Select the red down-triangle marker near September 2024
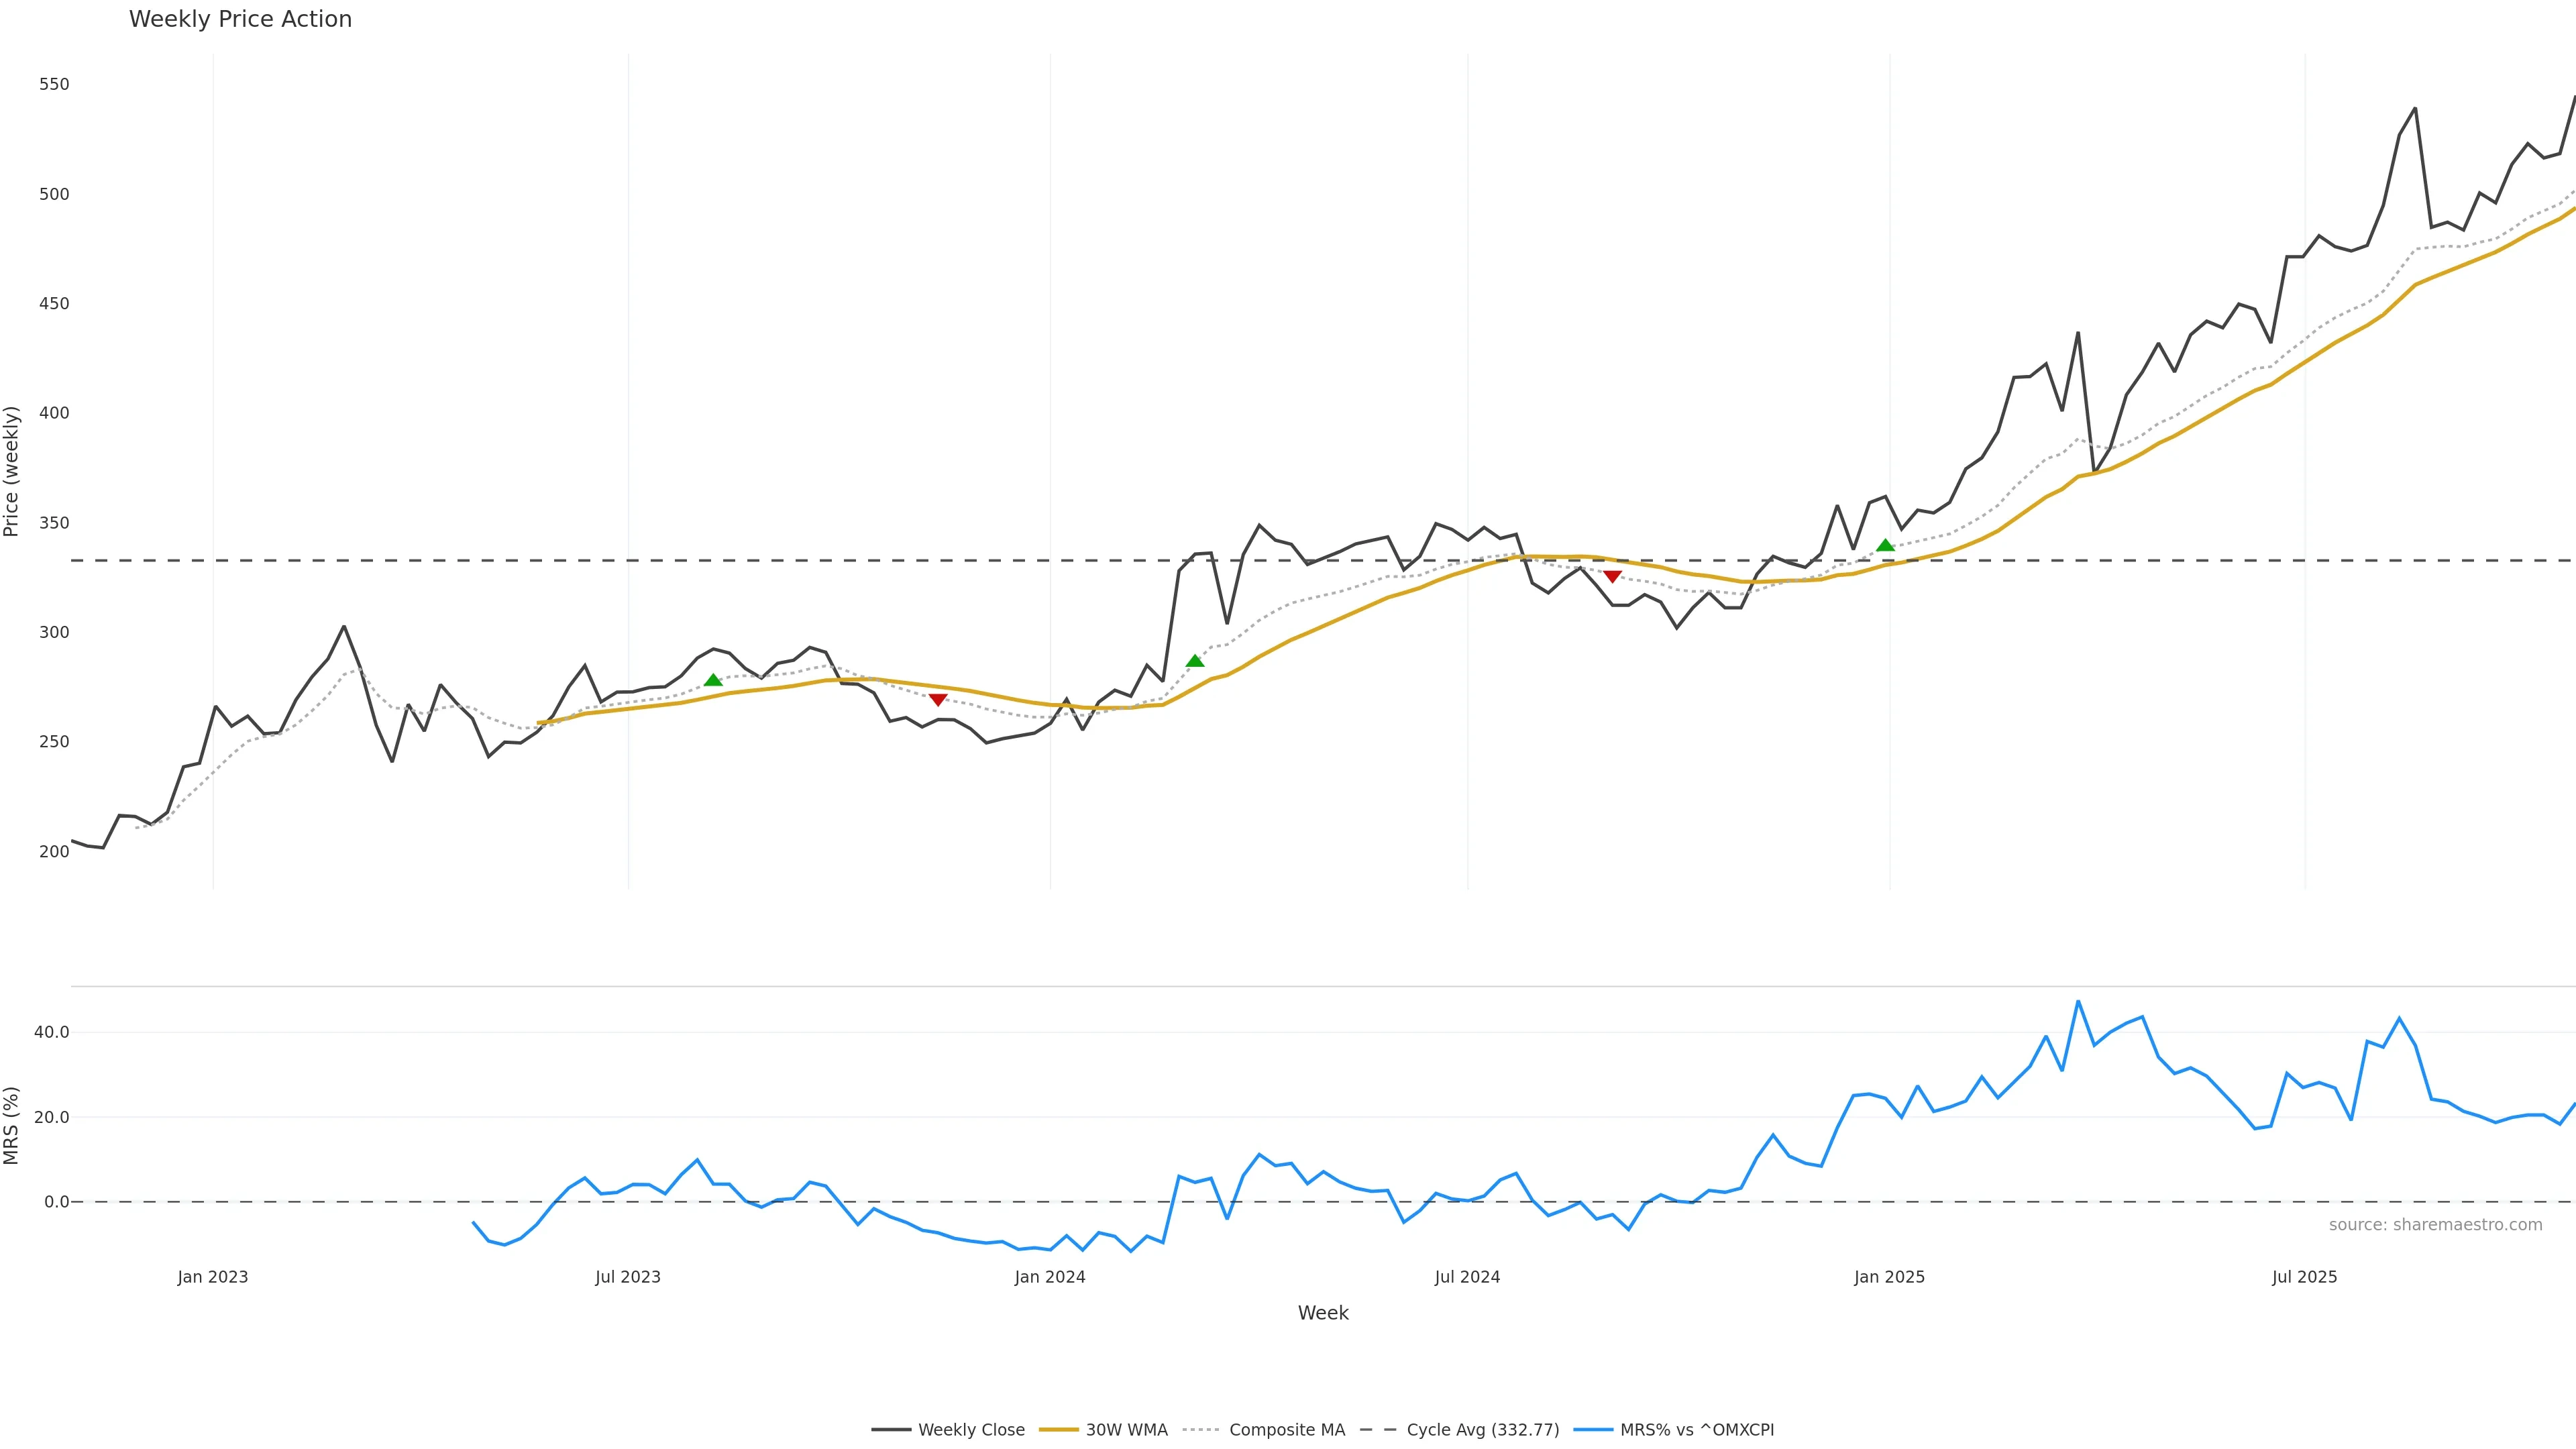Image resolution: width=2576 pixels, height=1449 pixels. 1612,576
